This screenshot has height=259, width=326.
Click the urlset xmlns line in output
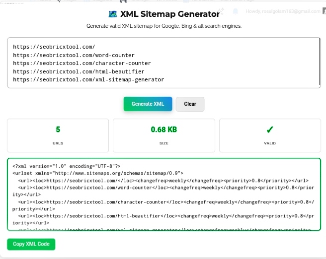(98, 173)
